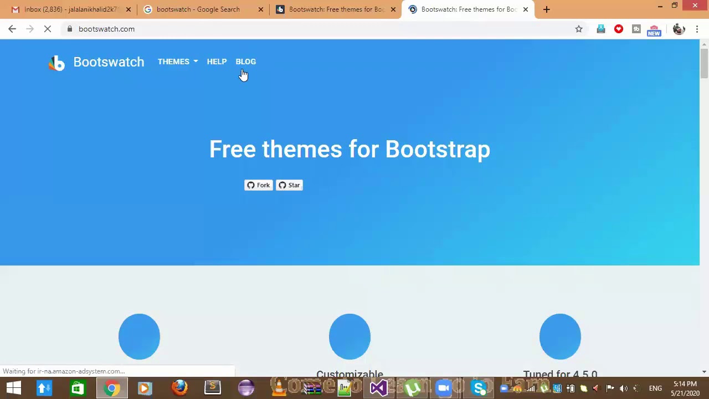Change ENG input language indicator
709x399 pixels.
[655, 388]
